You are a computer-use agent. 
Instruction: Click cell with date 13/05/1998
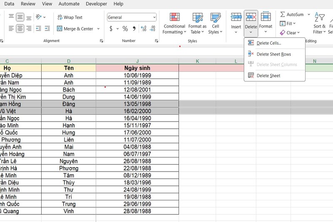point(137,104)
